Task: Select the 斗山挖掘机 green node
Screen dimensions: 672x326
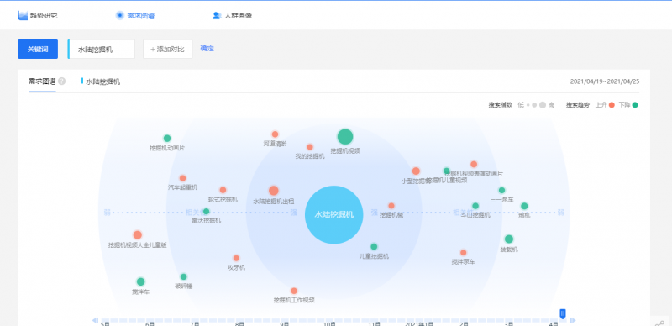Action: [475, 206]
